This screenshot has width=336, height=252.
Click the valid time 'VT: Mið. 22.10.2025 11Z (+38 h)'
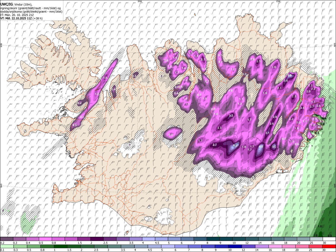21,18
